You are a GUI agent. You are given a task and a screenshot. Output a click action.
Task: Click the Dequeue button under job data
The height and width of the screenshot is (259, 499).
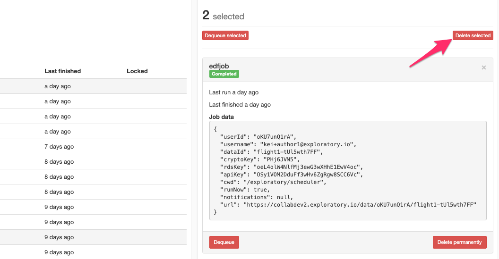224,242
